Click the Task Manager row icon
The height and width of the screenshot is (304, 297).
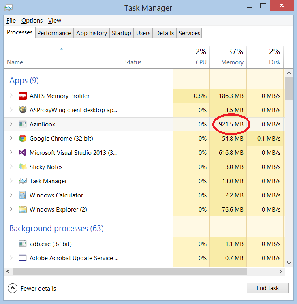click(x=23, y=181)
